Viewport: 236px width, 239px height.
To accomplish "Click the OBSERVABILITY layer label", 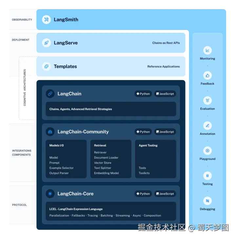I will click(x=22, y=20).
